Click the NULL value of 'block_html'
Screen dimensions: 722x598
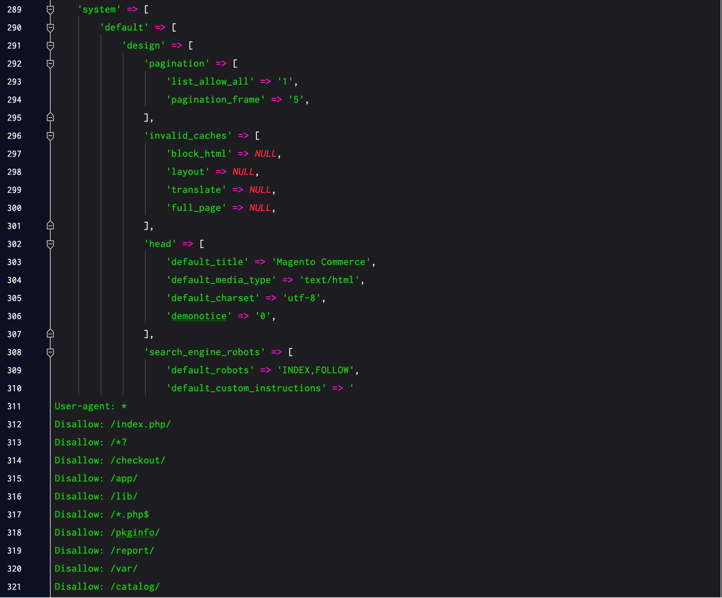point(265,154)
